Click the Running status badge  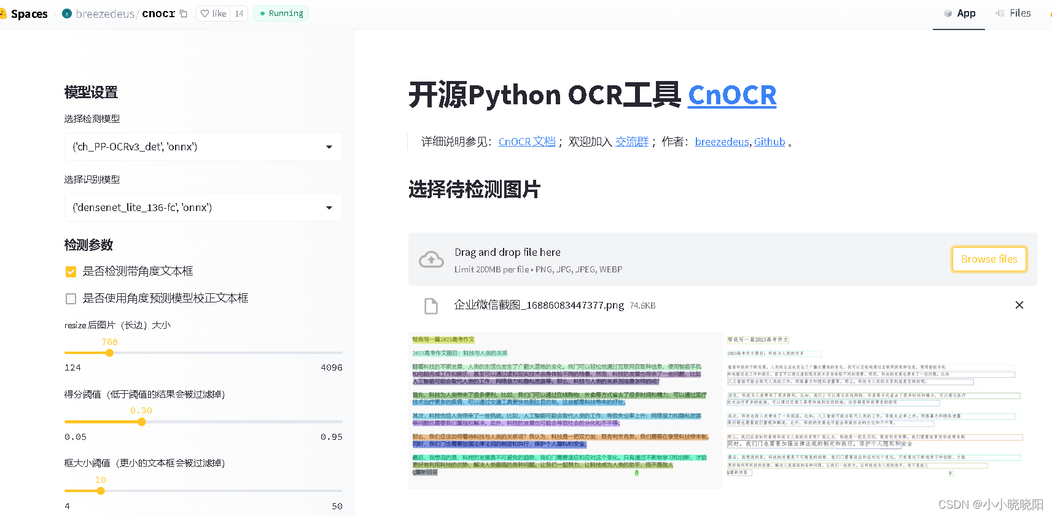(281, 13)
